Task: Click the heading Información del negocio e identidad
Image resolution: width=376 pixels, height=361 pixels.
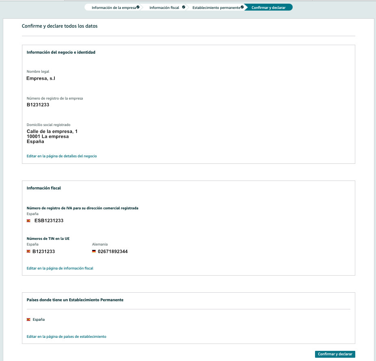Action: (61, 52)
